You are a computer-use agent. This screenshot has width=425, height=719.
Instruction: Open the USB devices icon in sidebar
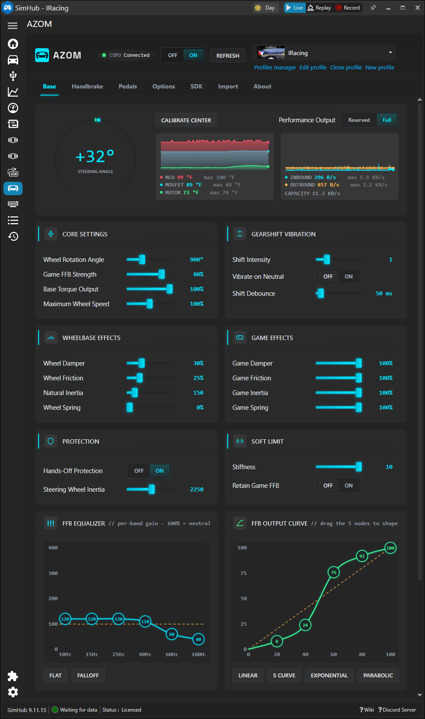13,76
